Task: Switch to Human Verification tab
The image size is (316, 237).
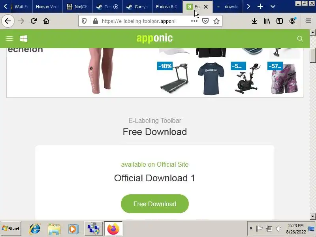Action: (47, 7)
